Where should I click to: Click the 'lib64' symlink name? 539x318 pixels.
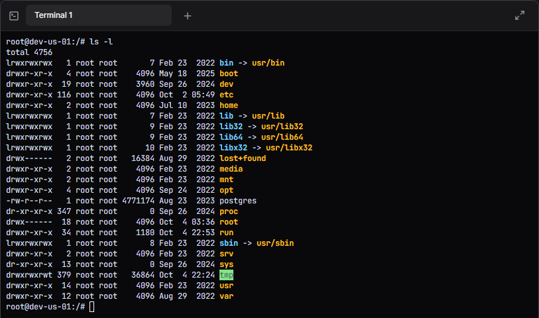click(231, 137)
